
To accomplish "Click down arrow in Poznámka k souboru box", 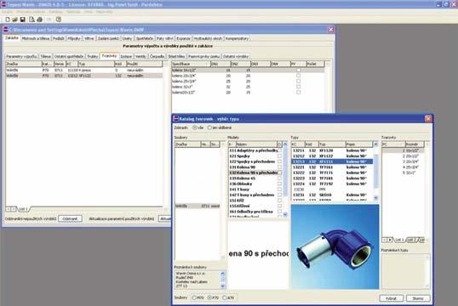I will coord(223,286).
